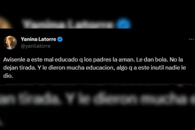Open Yanina Latorre's round profile avatar
Image resolution: width=195 pixels, height=130 pixels.
[10, 43]
